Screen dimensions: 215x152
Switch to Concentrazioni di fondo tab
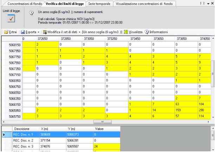tap(25, 4)
